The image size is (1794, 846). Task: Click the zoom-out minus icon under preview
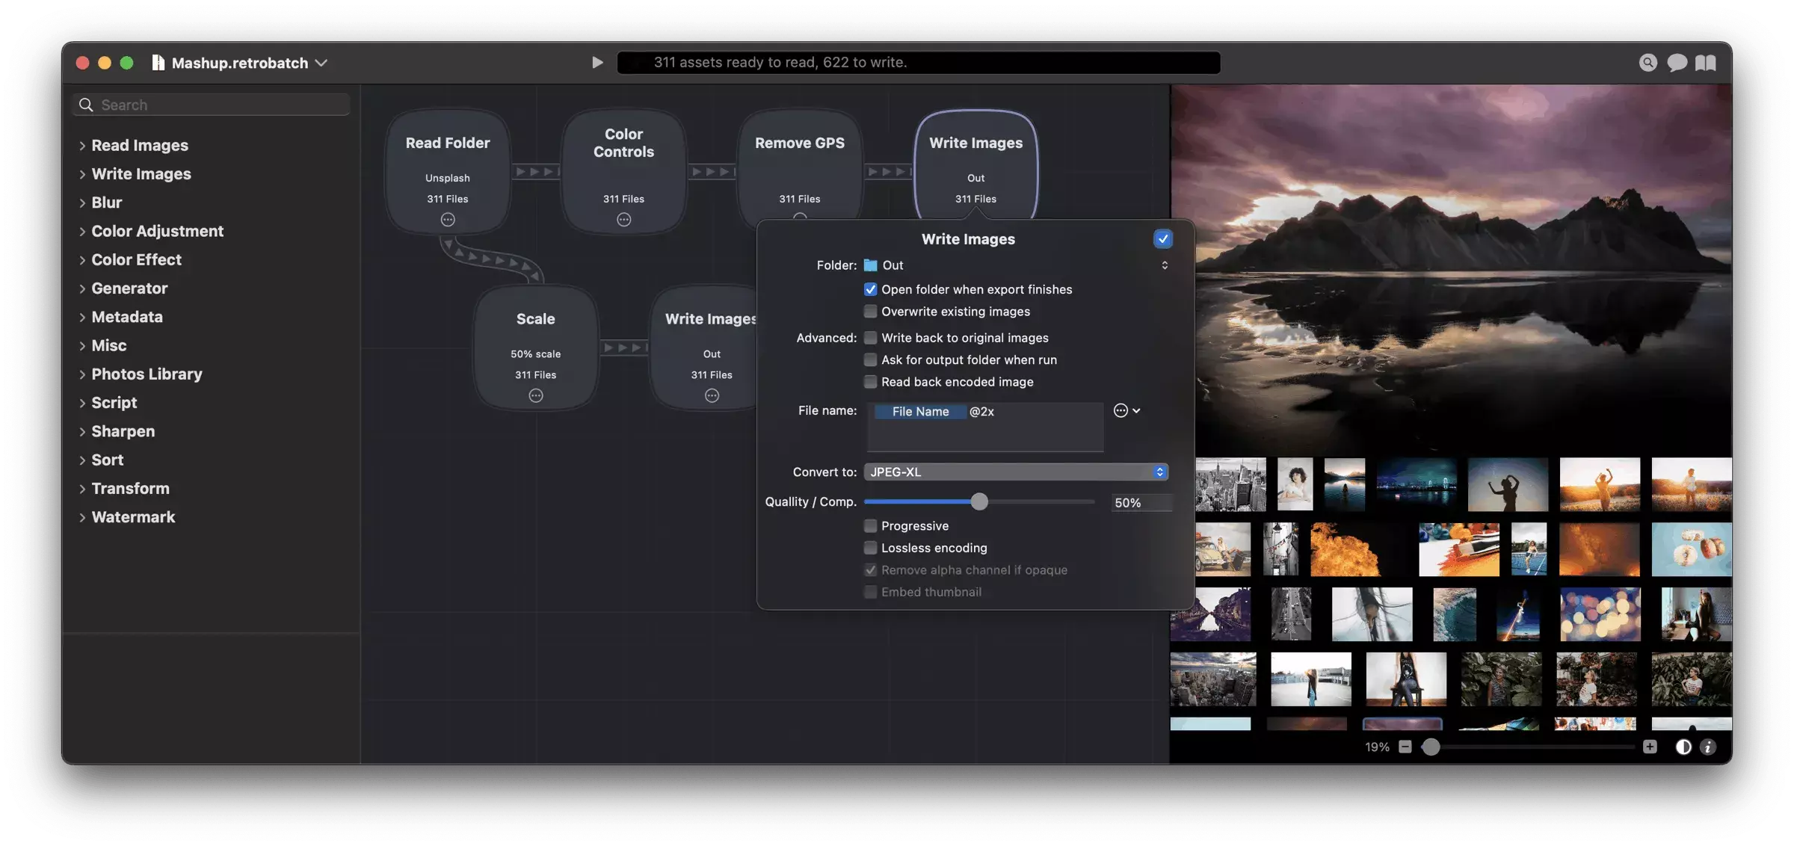1405,747
